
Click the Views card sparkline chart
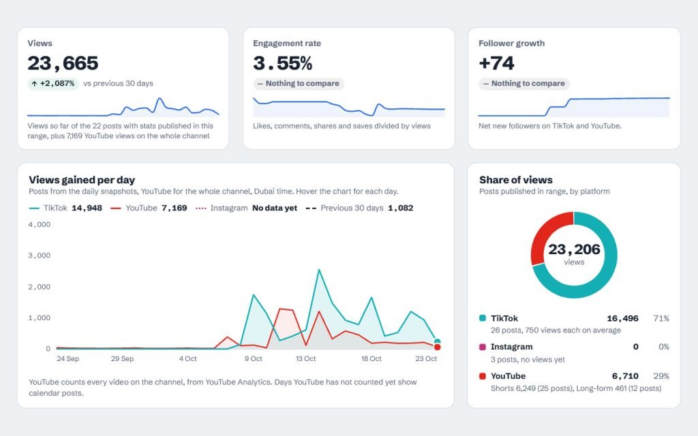[123, 107]
